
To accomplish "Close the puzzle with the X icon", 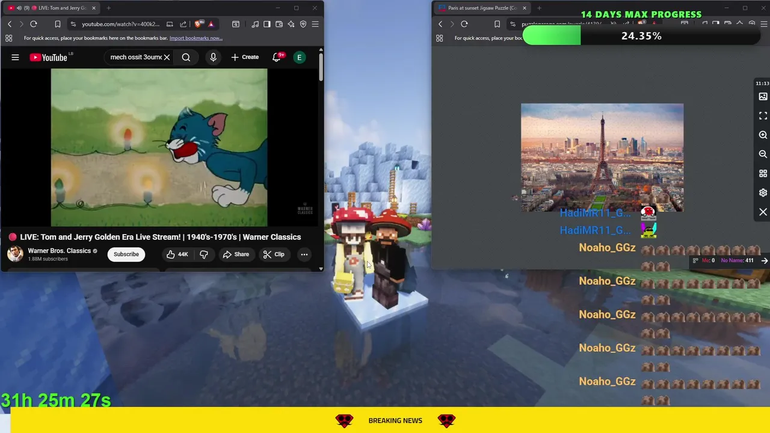I will [x=763, y=212].
